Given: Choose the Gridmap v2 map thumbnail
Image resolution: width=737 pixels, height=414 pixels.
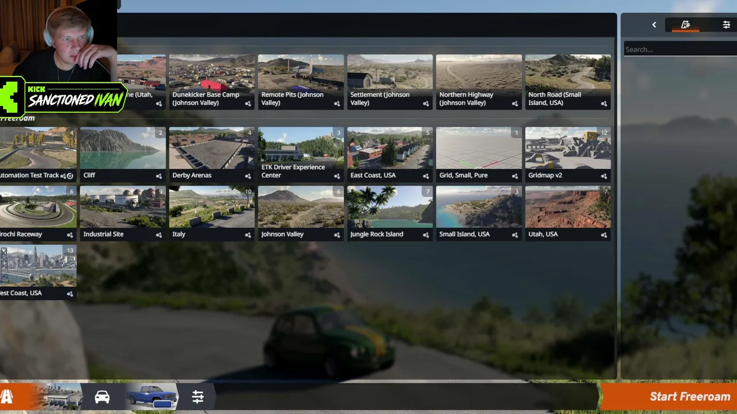Looking at the screenshot, I should (568, 148).
